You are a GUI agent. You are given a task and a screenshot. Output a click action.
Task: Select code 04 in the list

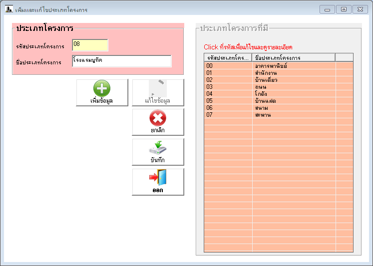(210, 94)
